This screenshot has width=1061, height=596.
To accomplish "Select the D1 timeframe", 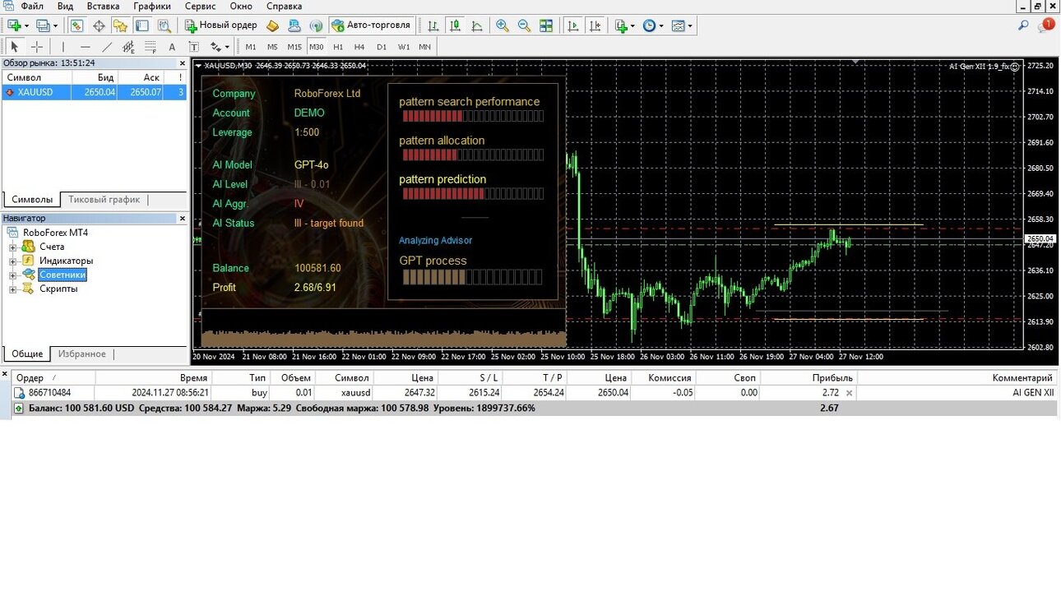I will coord(382,47).
